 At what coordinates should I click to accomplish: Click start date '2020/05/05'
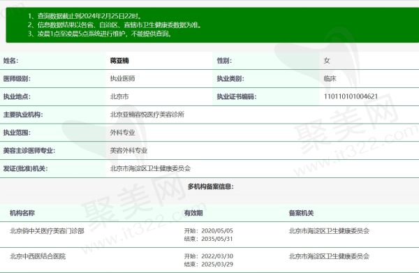click(217, 231)
